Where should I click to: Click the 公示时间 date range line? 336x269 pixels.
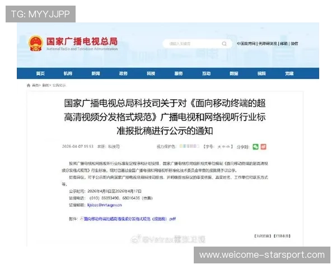105,191
